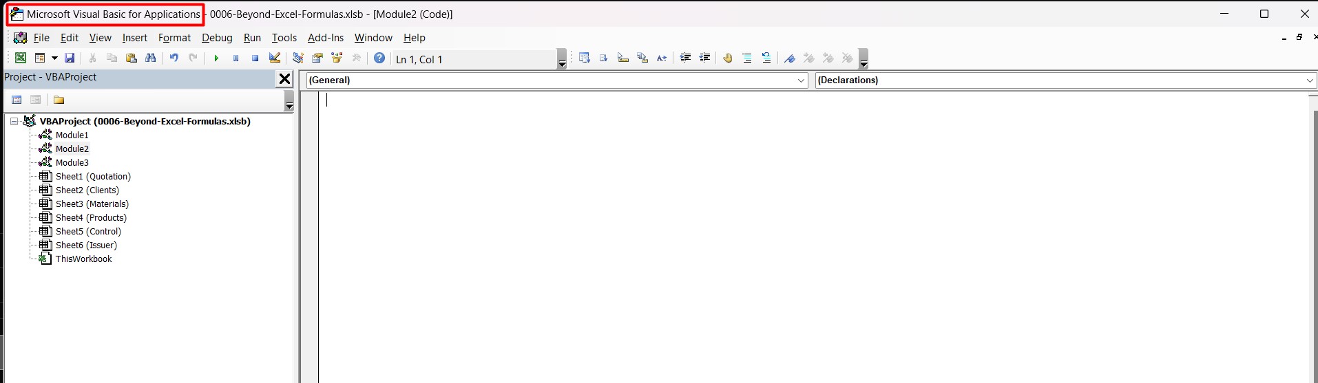Click the Insert UserForm toolbar icon
Screen dimensions: 1318x383
(40, 58)
